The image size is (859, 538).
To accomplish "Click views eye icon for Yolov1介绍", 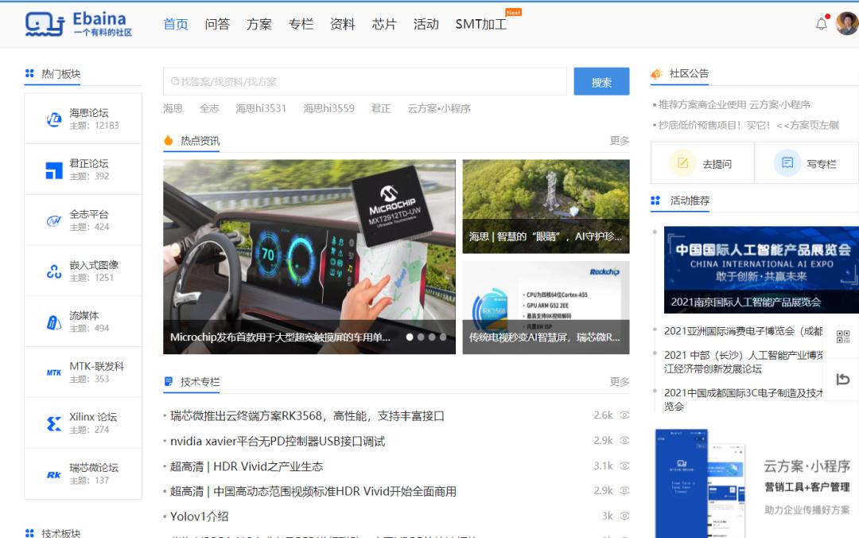I will coord(624,516).
